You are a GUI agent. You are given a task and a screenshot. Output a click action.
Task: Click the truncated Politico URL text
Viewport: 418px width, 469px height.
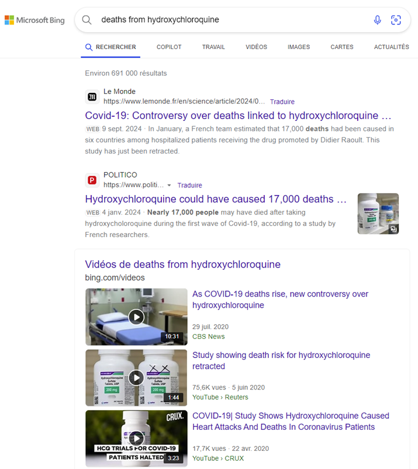tap(133, 185)
